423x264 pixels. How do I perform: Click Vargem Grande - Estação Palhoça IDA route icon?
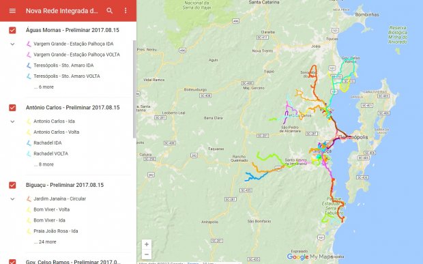[29, 44]
